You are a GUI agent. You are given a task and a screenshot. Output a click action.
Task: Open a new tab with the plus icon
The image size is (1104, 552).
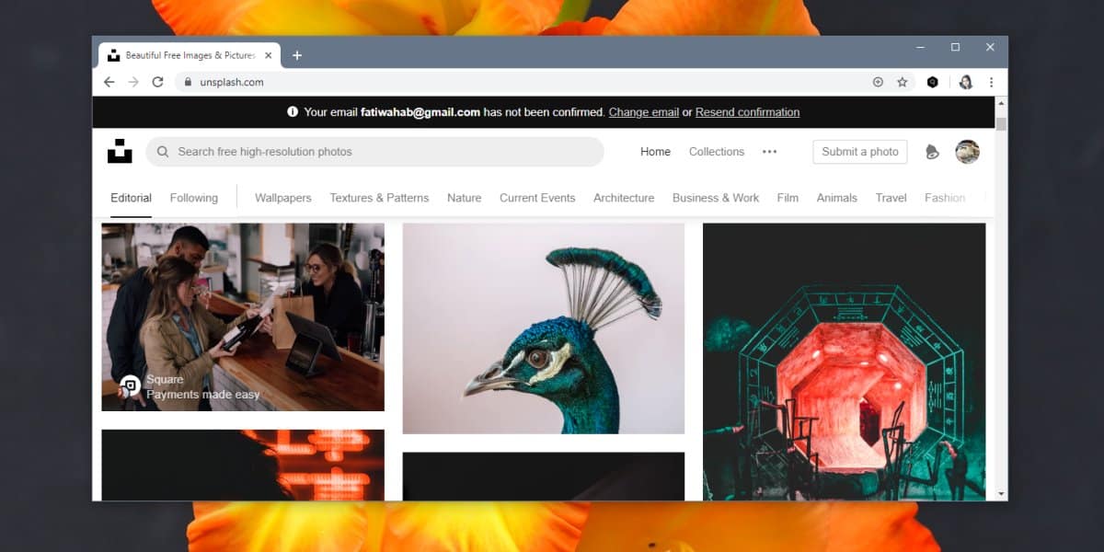coord(297,55)
